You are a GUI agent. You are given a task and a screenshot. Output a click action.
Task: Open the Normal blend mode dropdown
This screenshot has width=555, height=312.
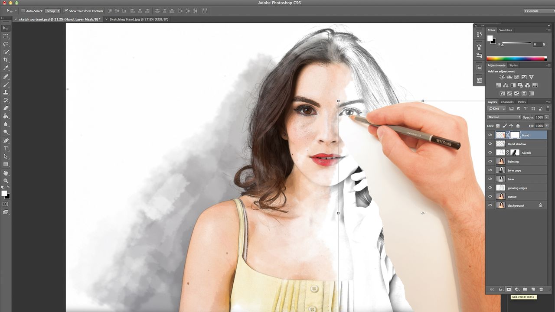click(504, 117)
